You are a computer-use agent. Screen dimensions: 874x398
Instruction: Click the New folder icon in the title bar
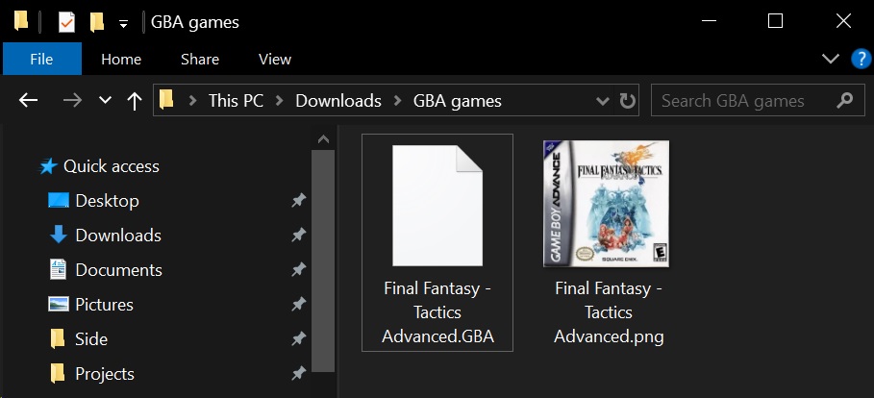(97, 22)
